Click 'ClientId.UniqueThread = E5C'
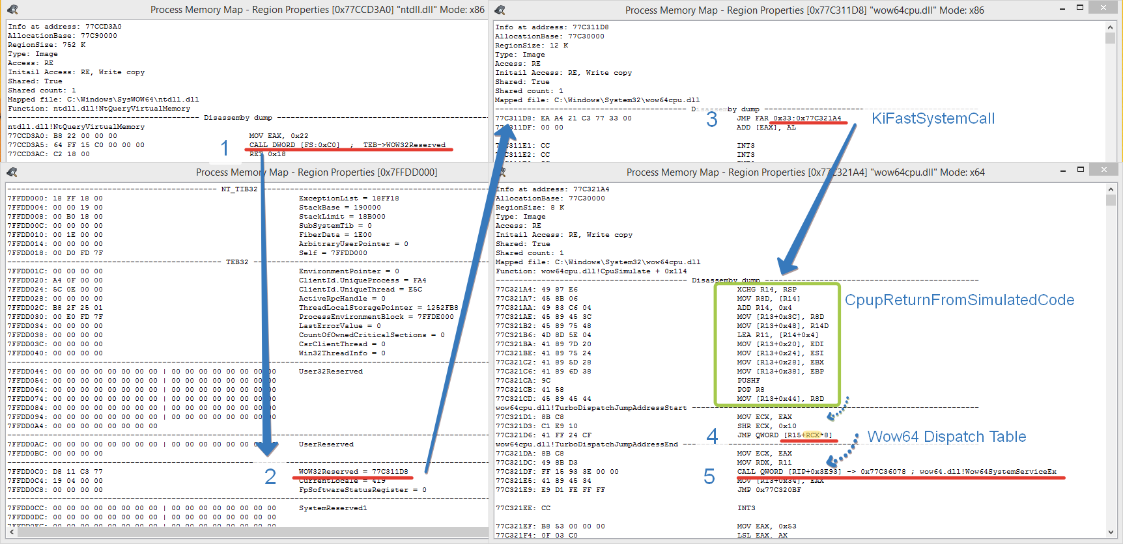Screen dimensions: 1123x544 [x=361, y=290]
